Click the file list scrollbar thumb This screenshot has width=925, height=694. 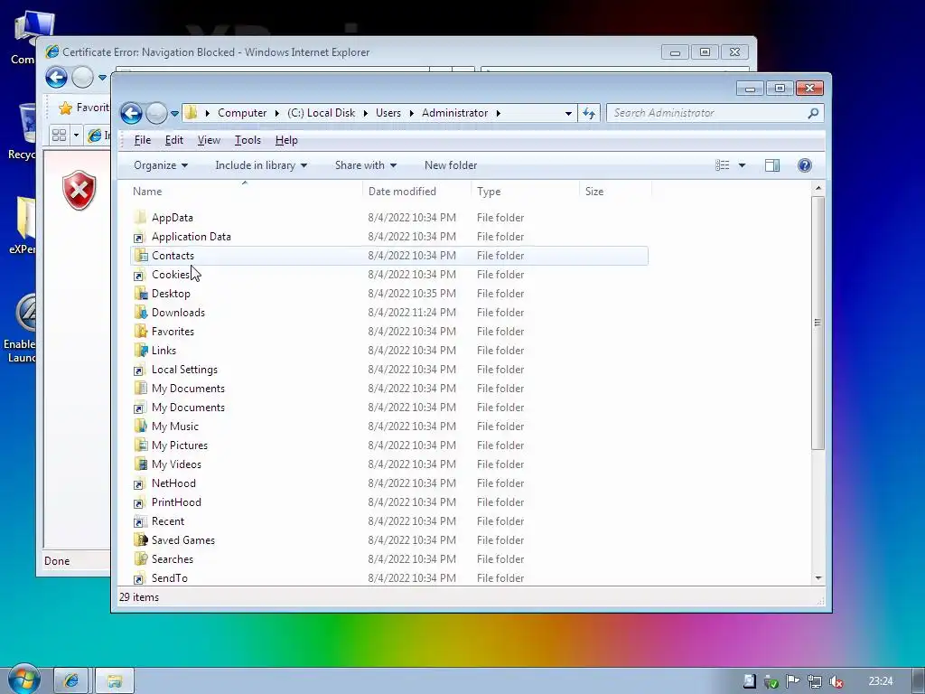click(x=818, y=323)
